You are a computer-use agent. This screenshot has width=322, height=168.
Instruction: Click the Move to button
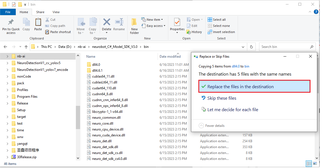click(81, 26)
